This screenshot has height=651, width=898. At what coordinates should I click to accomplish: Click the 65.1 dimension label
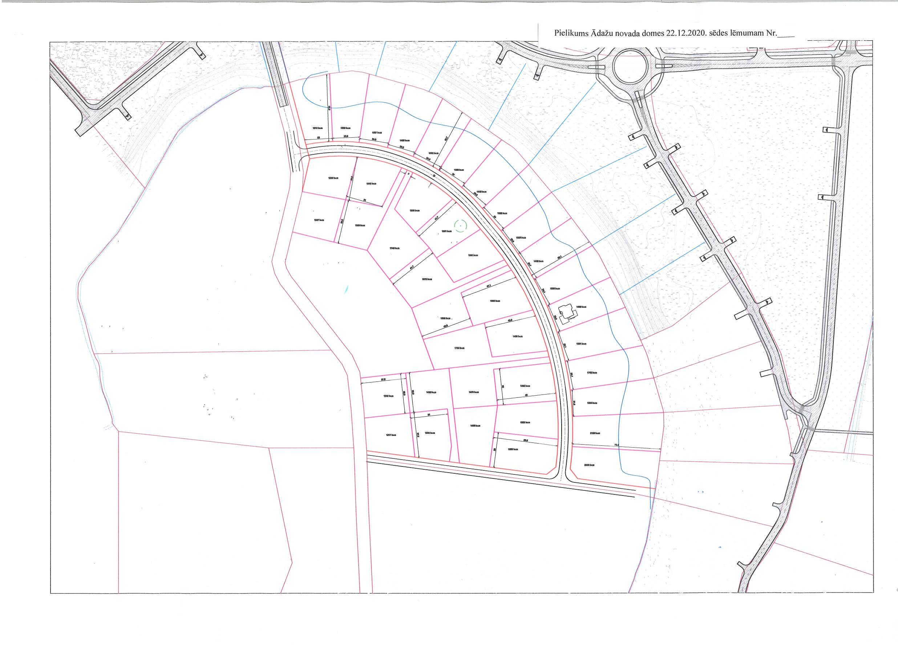click(x=559, y=258)
